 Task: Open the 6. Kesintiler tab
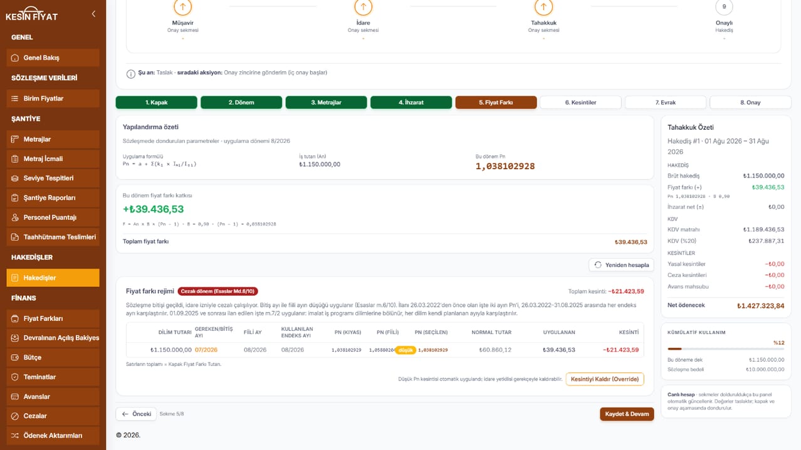580,102
